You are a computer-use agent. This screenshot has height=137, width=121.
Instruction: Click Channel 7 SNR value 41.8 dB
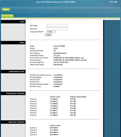73,113
